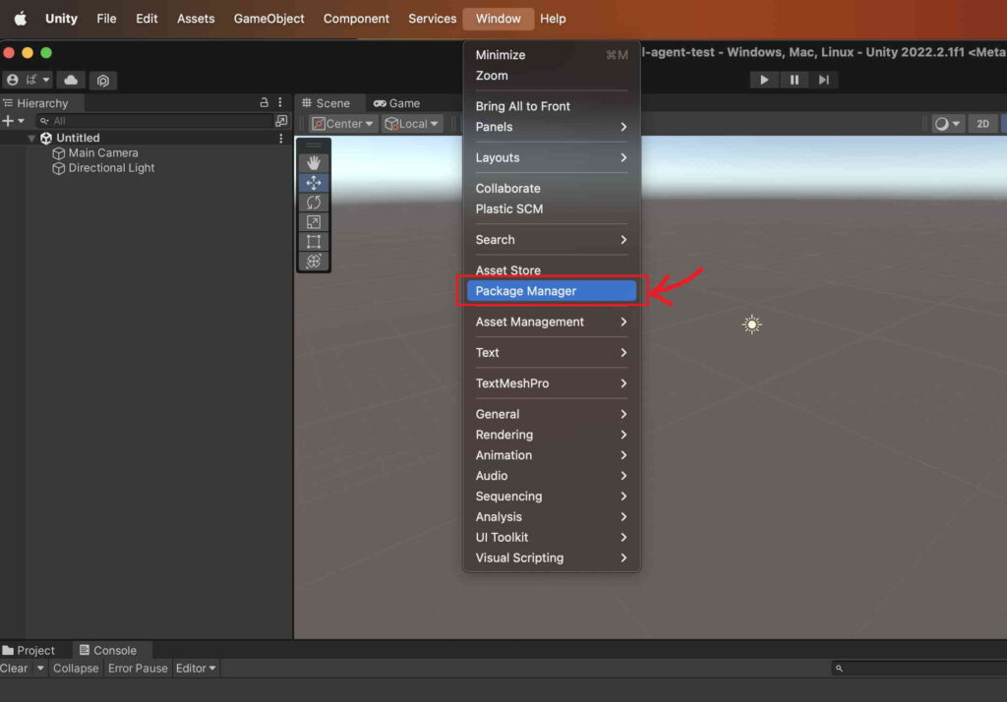The image size is (1007, 702).
Task: Click the Console Clear button
Action: [14, 668]
